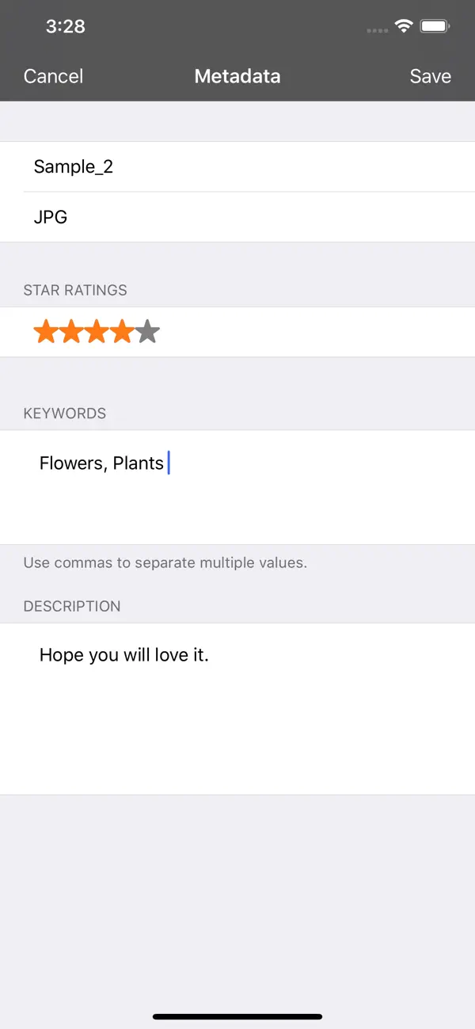The height and width of the screenshot is (1029, 475).
Task: Open the STAR RATINGS section
Action: (x=76, y=290)
